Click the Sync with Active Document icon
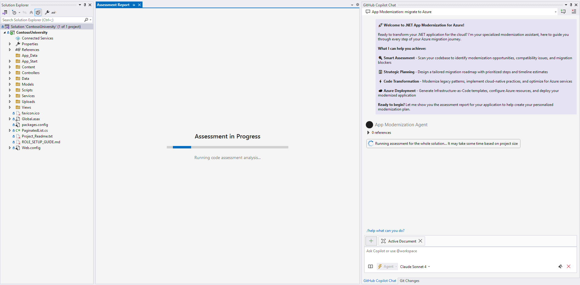 point(25,12)
